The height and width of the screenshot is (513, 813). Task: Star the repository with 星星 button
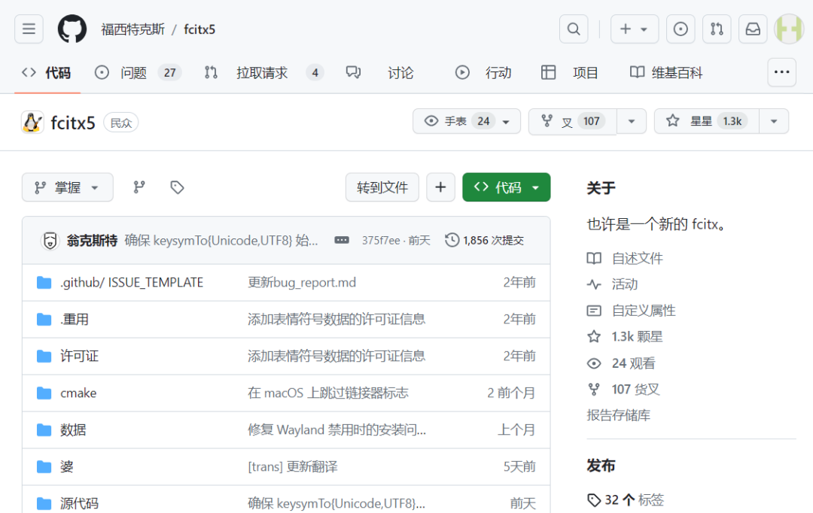[707, 121]
